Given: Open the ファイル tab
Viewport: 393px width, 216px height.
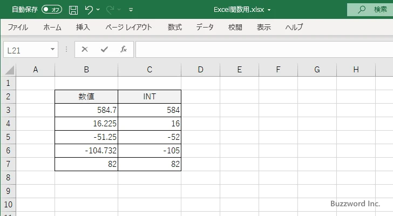Looking at the screenshot, I should (x=18, y=27).
